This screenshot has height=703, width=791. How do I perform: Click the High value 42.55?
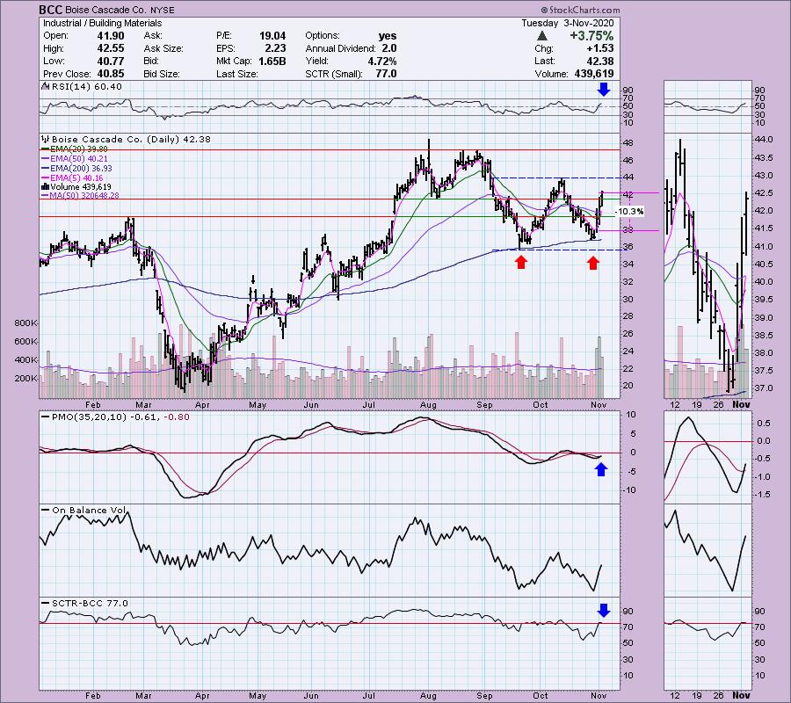(x=111, y=48)
